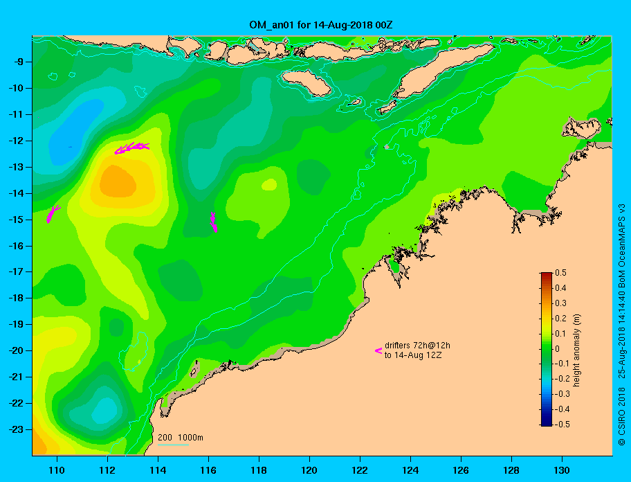This screenshot has height=482, width=631.
Task: Click the '112' longitude axis label
Action: coord(107,470)
